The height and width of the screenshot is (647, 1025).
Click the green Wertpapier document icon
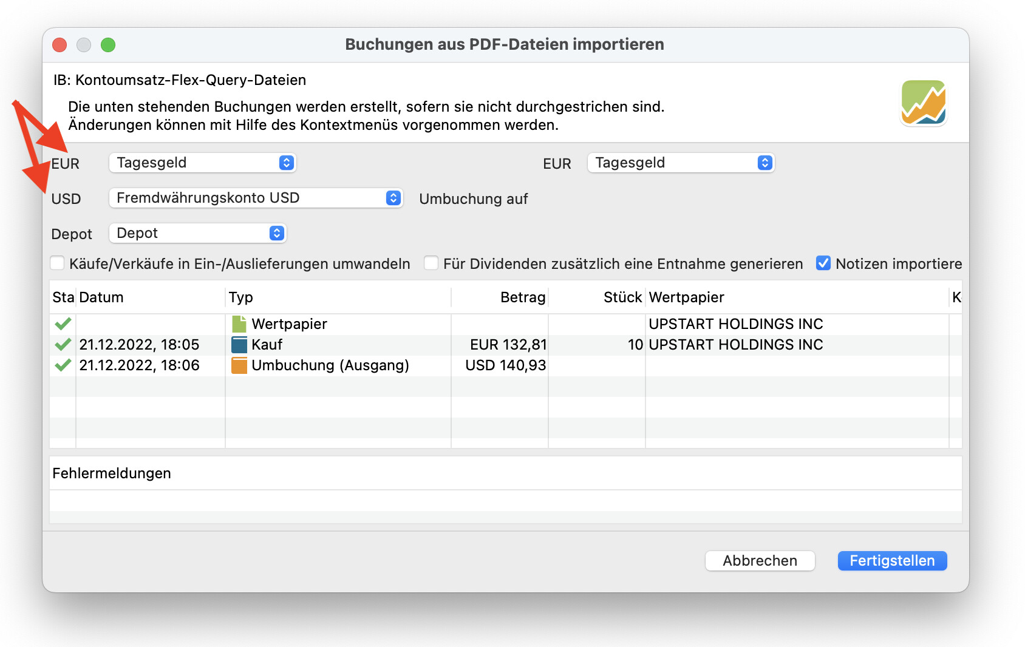[239, 324]
